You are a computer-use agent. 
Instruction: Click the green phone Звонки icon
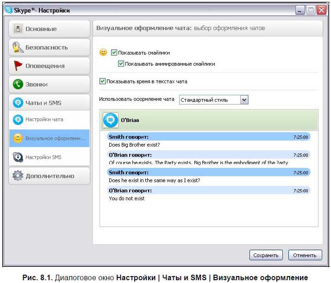[18, 85]
